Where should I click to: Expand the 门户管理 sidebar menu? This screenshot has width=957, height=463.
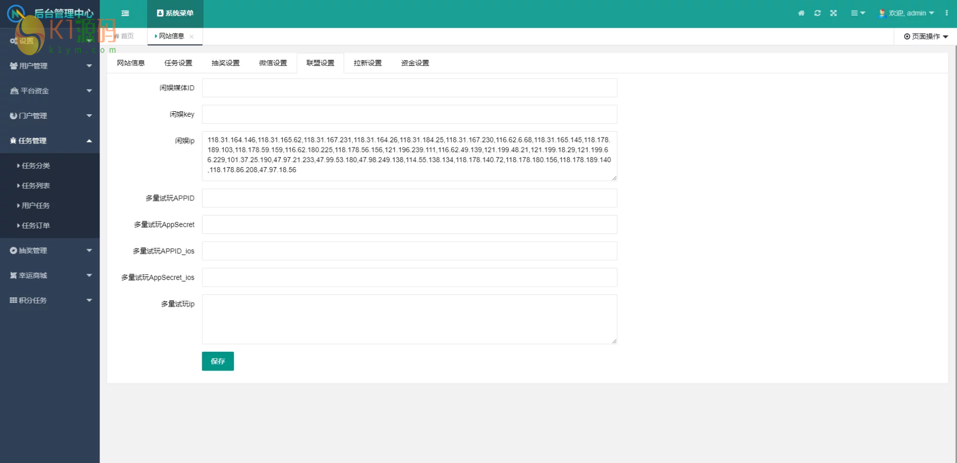50,116
